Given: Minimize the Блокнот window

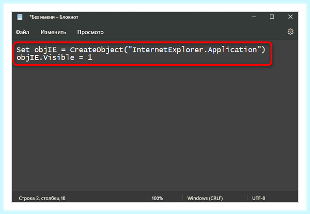Looking at the screenshot, I should pyautogui.click(x=254, y=17).
